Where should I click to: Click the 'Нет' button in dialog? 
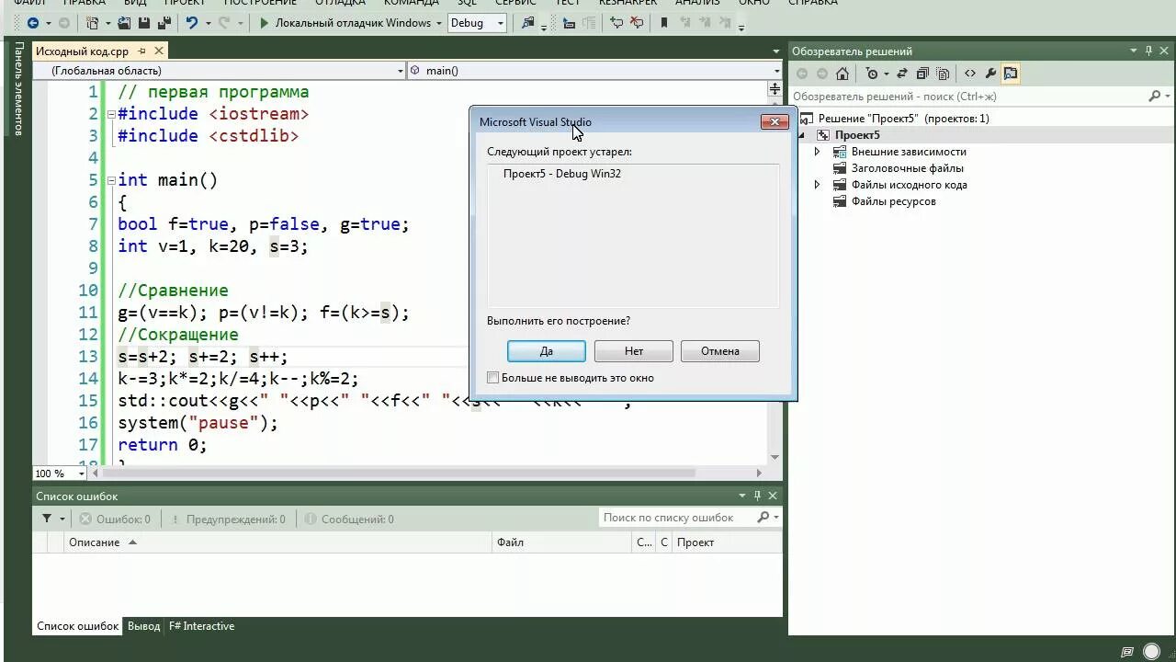coord(634,351)
